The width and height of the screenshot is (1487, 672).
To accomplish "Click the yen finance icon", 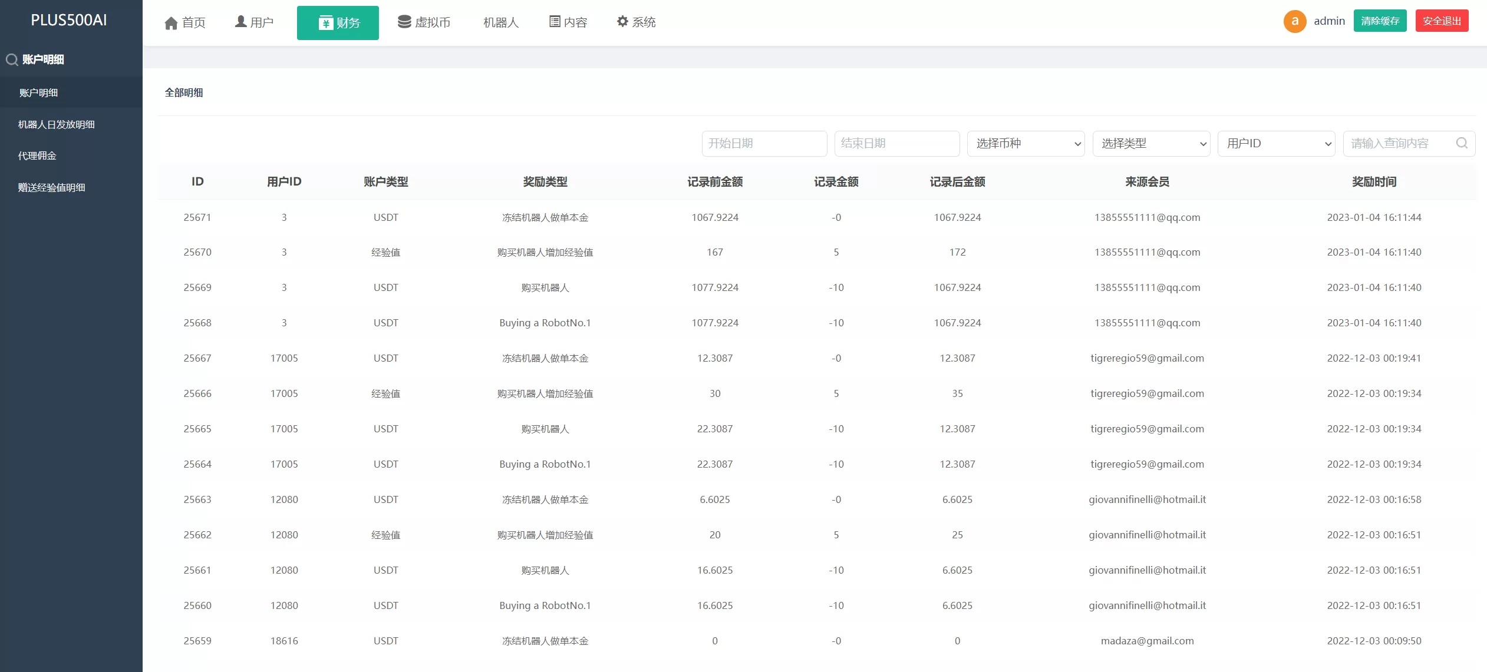I will pyautogui.click(x=325, y=23).
